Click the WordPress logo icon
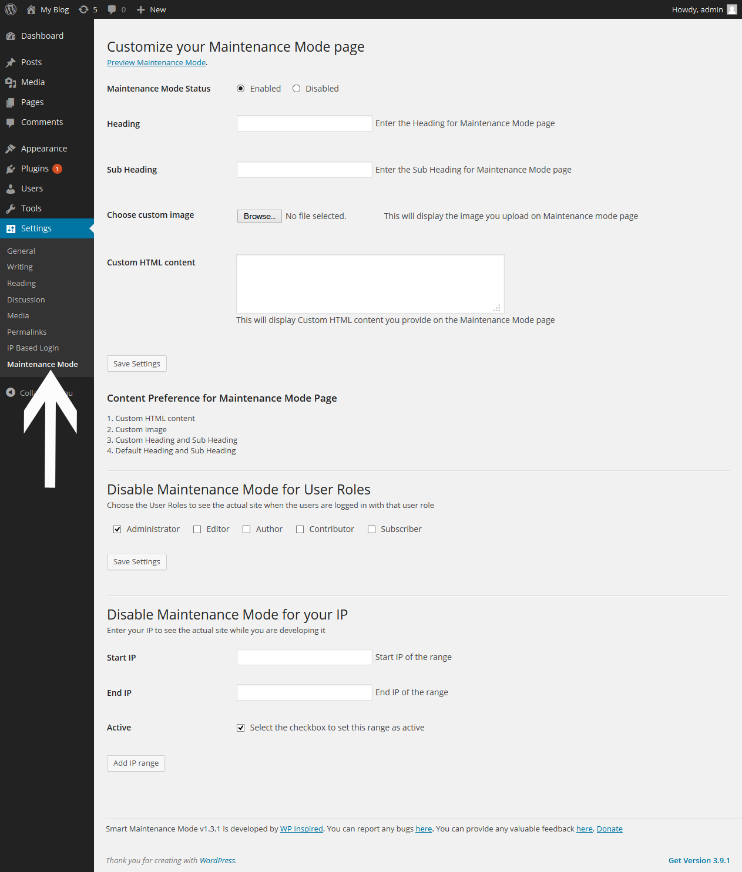 11,9
